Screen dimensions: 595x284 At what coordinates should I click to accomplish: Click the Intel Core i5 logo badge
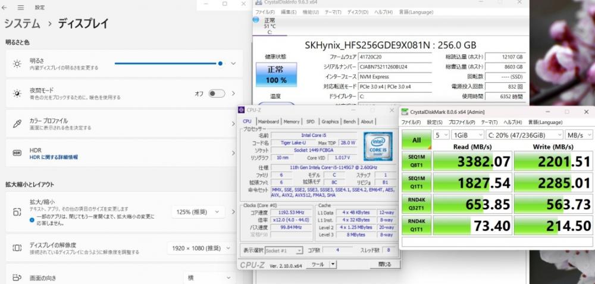tap(378, 146)
